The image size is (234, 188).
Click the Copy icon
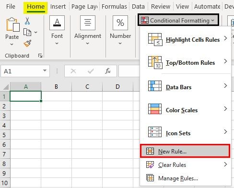(x=27, y=32)
